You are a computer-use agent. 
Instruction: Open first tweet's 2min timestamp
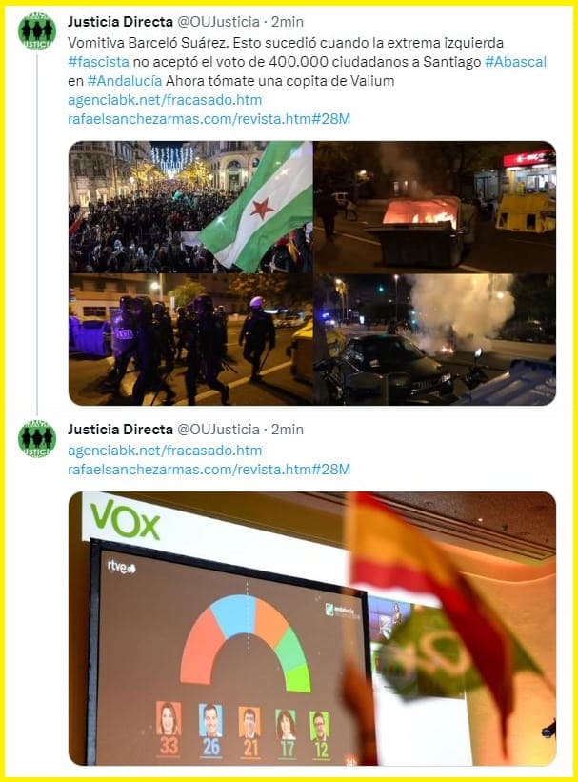(288, 22)
